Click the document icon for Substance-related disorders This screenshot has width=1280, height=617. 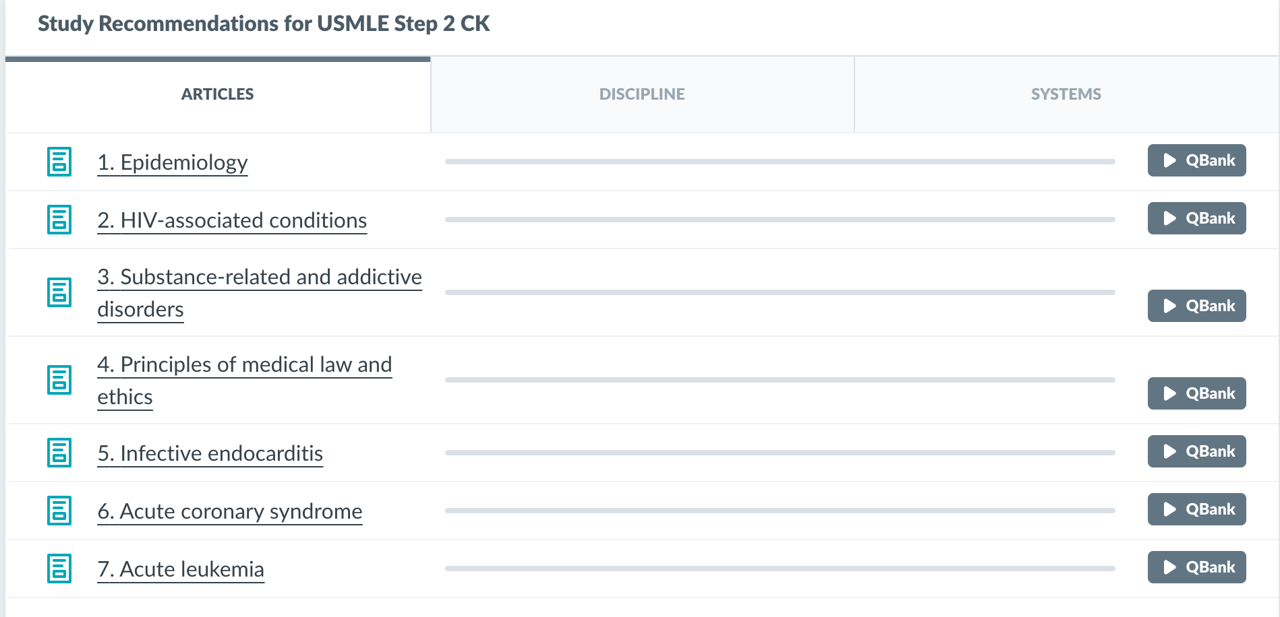tap(59, 292)
